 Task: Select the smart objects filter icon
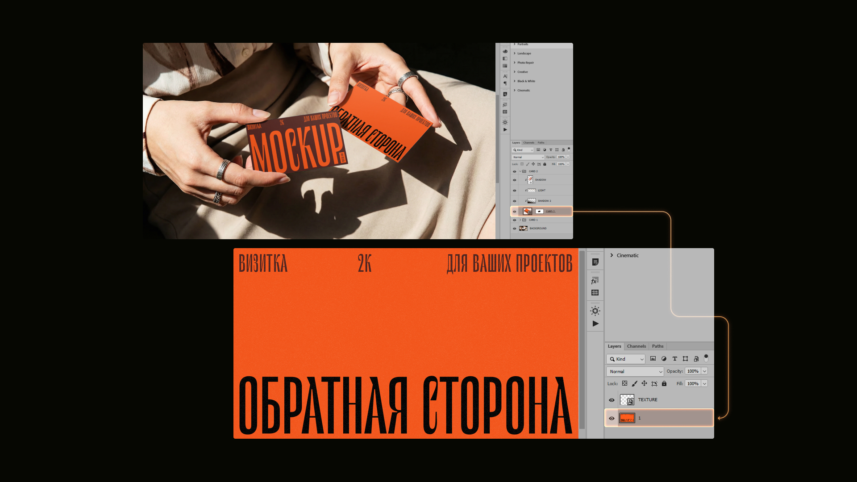tap(696, 358)
